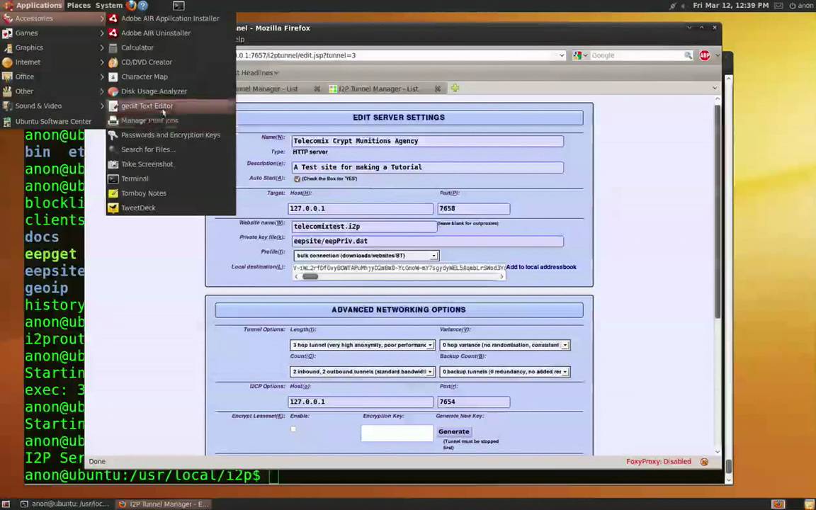This screenshot has height=510, width=816.
Task: Open Office submenu
Action: (x=53, y=76)
